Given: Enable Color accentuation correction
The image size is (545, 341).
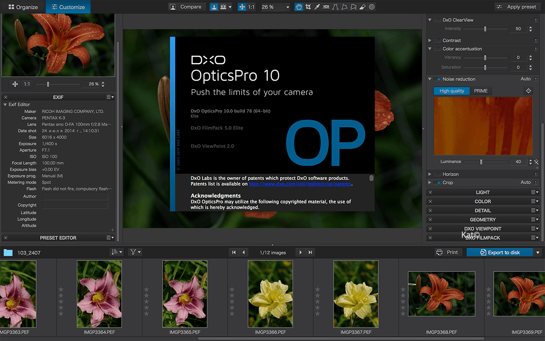Looking at the screenshot, I should 437,49.
